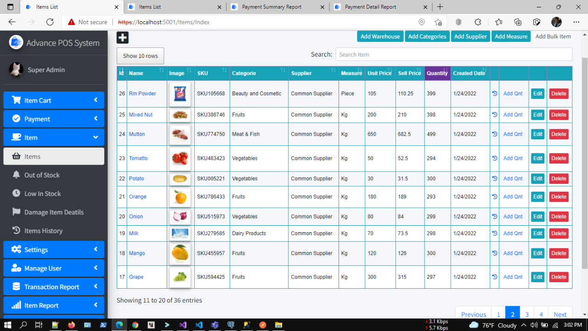Open the Out of Stock page from sidebar
The width and height of the screenshot is (588, 331).
(x=42, y=175)
